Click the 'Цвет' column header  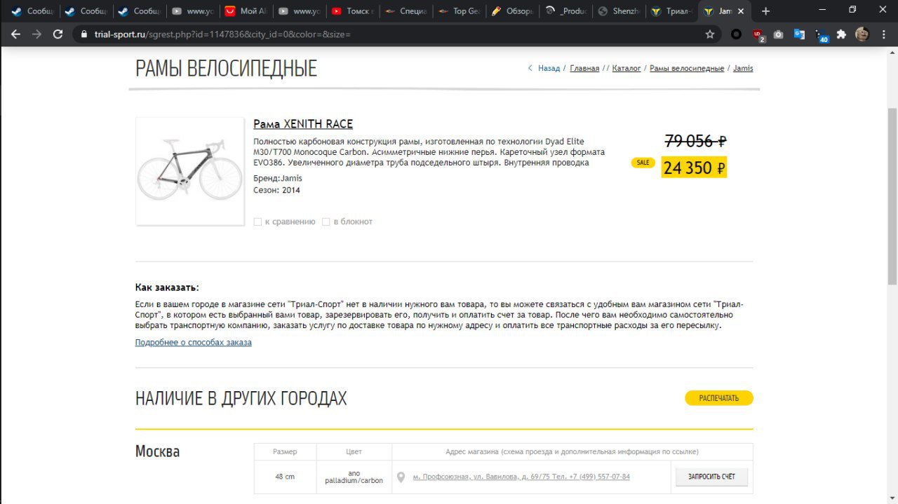point(354,451)
